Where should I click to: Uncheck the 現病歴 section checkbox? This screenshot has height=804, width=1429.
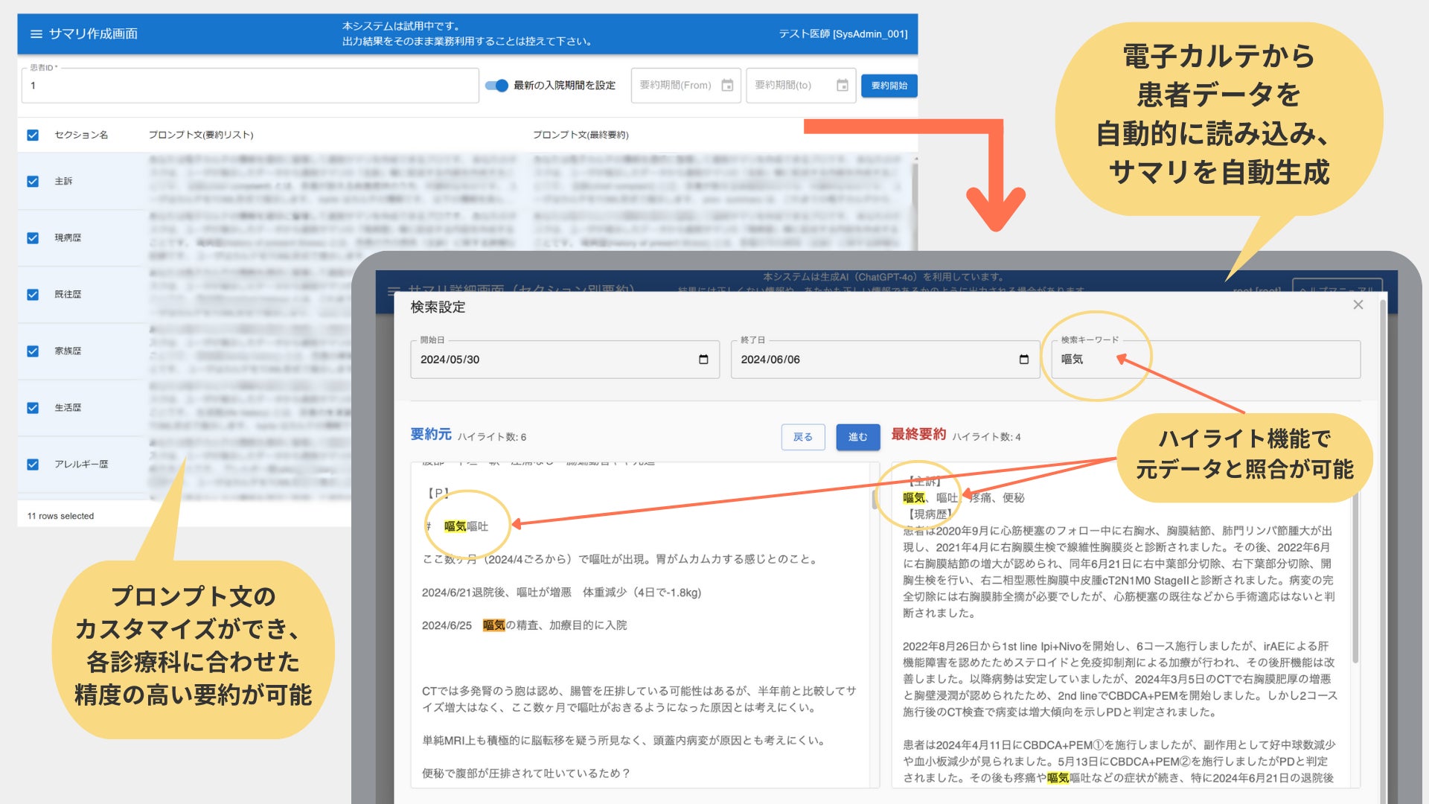tap(33, 238)
